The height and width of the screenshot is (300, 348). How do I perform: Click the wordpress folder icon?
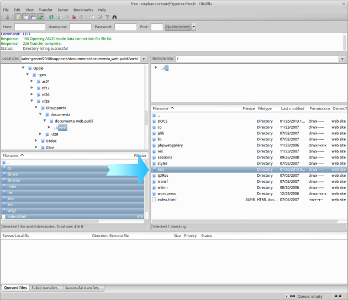pyautogui.click(x=154, y=193)
